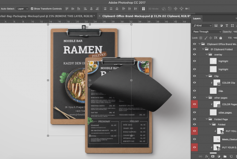The width and height of the screenshot is (237, 159).
Task: Click Distribute bottom edges icon
Action: [117, 9]
